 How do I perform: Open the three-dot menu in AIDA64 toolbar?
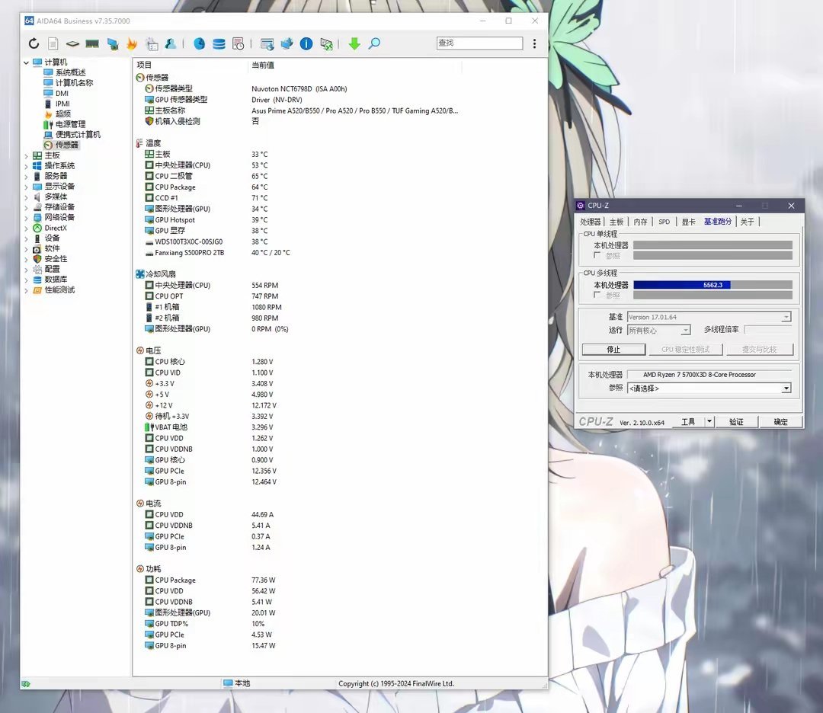point(534,43)
